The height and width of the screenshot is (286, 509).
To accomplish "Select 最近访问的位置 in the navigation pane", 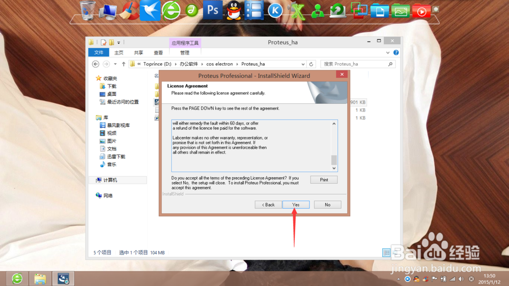I will (x=123, y=102).
